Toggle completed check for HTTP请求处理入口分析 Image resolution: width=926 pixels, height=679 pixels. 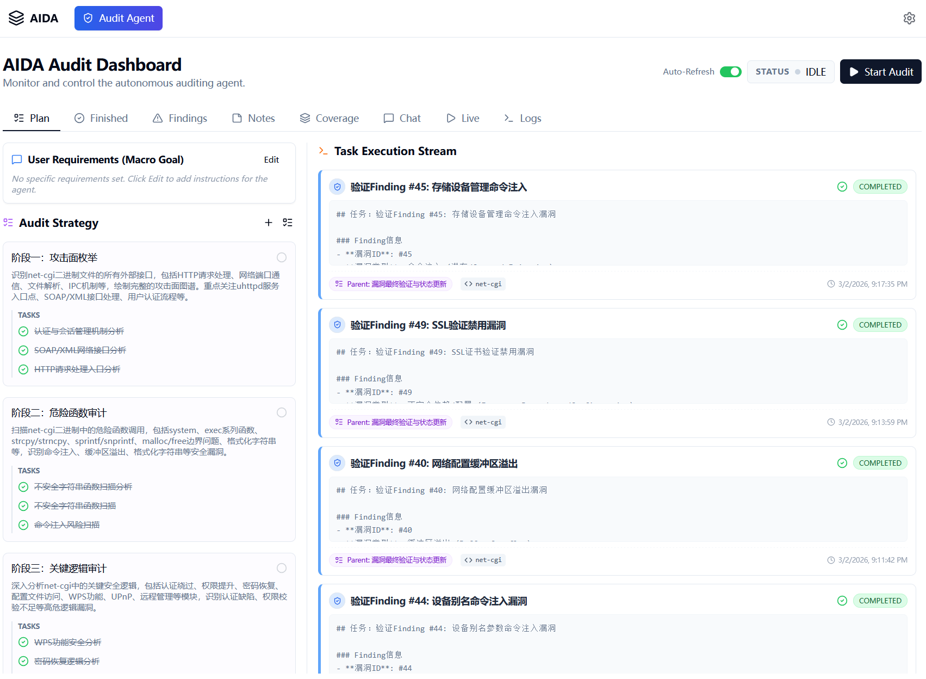23,369
